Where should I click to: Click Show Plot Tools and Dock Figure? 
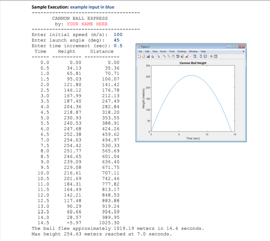[x=216, y=56]
